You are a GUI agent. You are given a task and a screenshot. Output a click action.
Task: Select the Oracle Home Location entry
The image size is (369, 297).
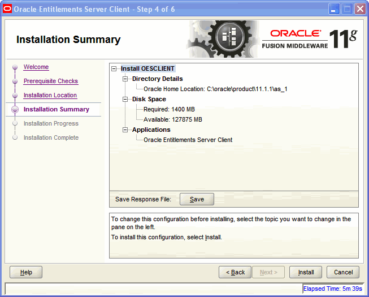click(x=215, y=89)
